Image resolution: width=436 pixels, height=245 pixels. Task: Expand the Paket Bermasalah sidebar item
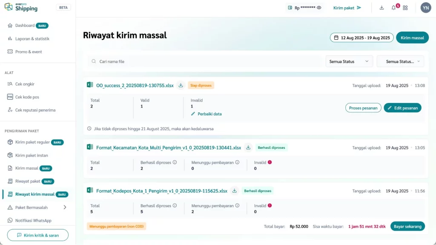point(65,208)
